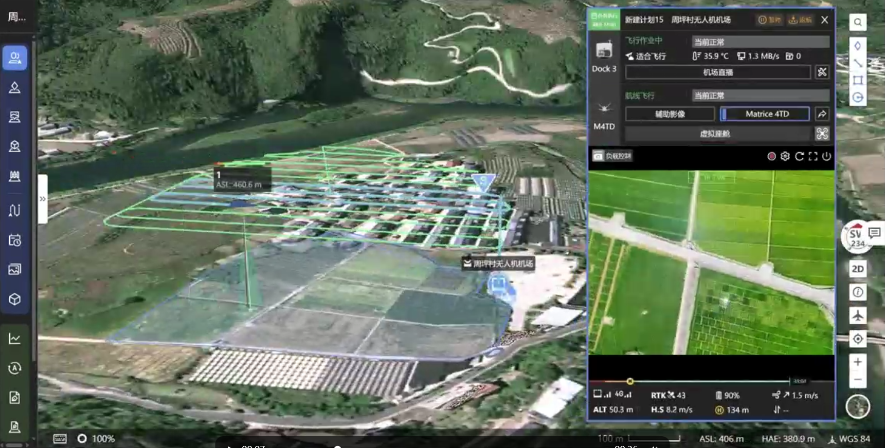
Task: Select the draw polygon area tool
Action: (857, 80)
